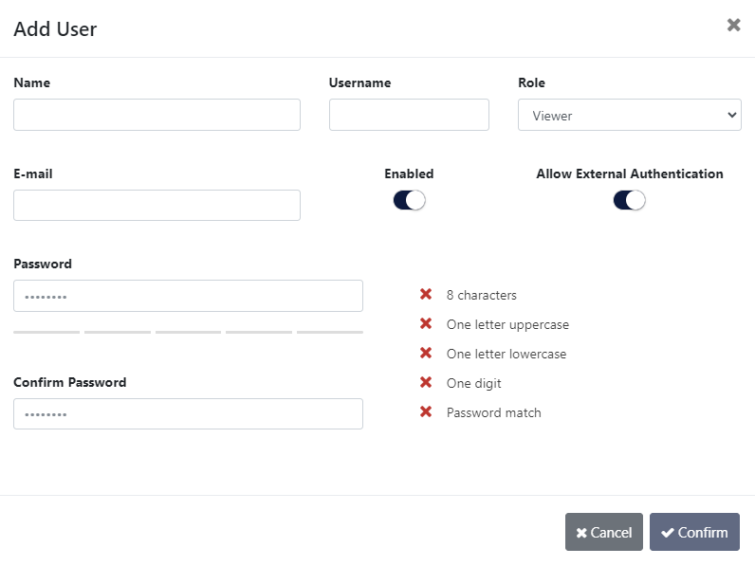Screen dimensions: 755x566
Task: Click the 'Add User' dialog title
Action: click(x=55, y=28)
